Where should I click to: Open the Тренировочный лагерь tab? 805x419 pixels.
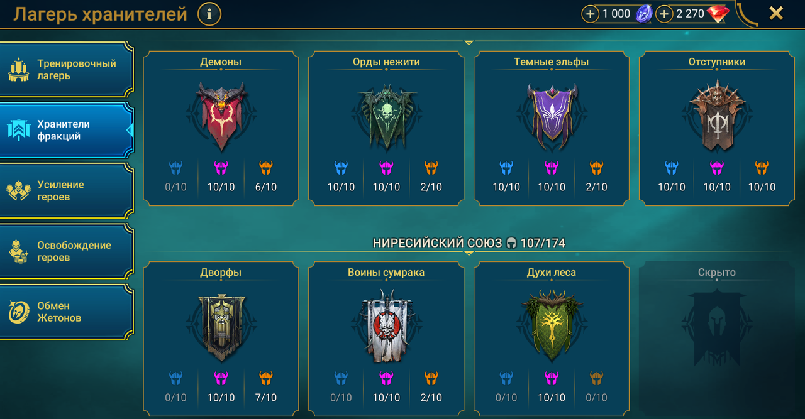click(x=66, y=70)
